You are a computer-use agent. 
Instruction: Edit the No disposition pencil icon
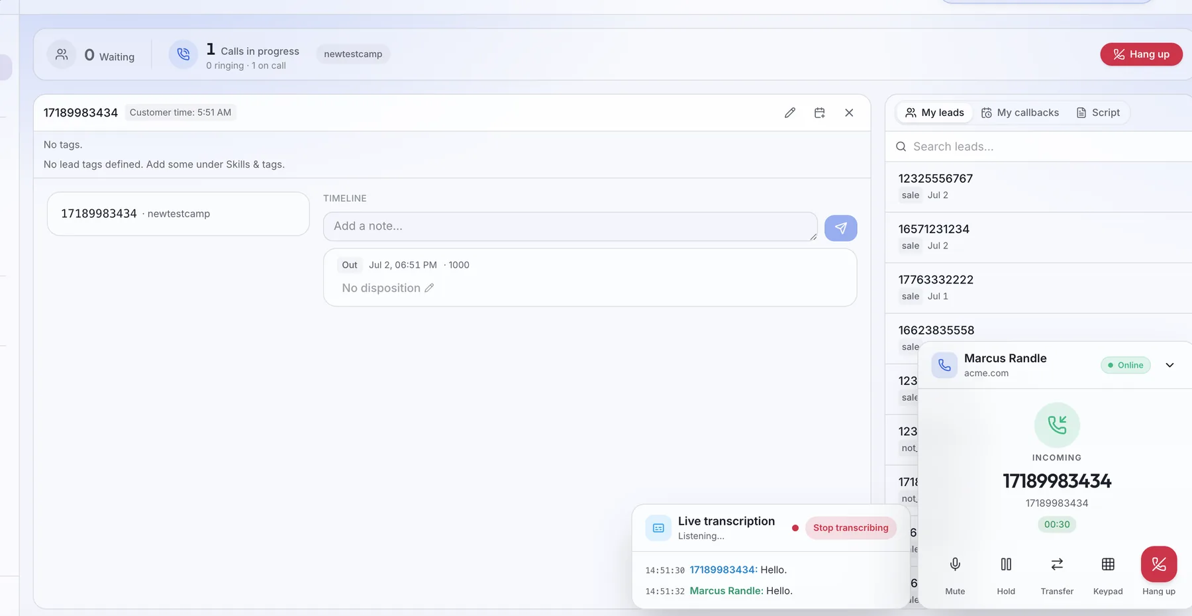429,288
